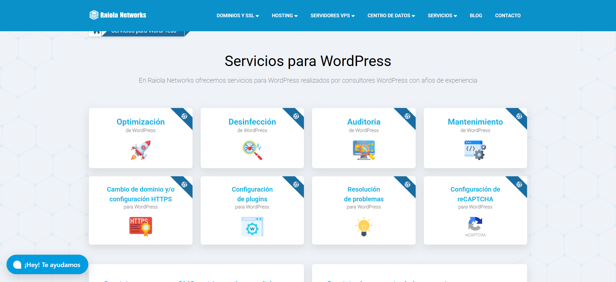Click the WordPress plugin gear icon
The height and width of the screenshot is (282, 616).
(252, 227)
